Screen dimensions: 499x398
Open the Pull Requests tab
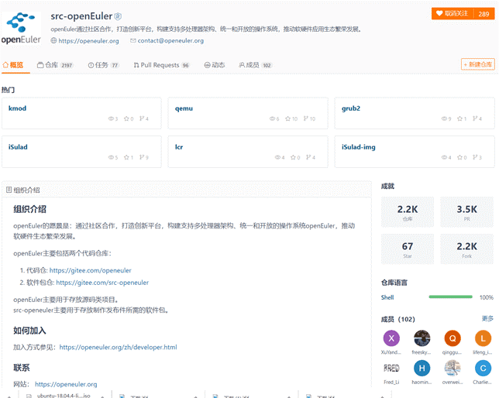pos(161,65)
